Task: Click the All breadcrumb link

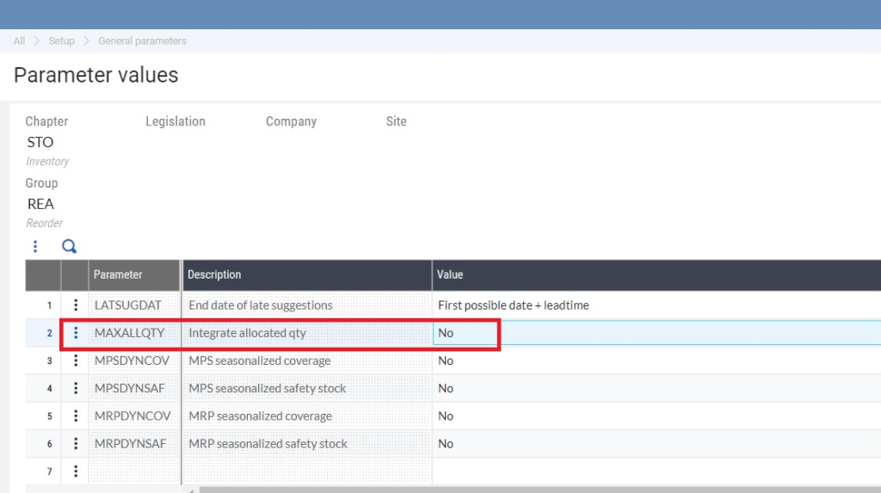Action: click(x=19, y=41)
